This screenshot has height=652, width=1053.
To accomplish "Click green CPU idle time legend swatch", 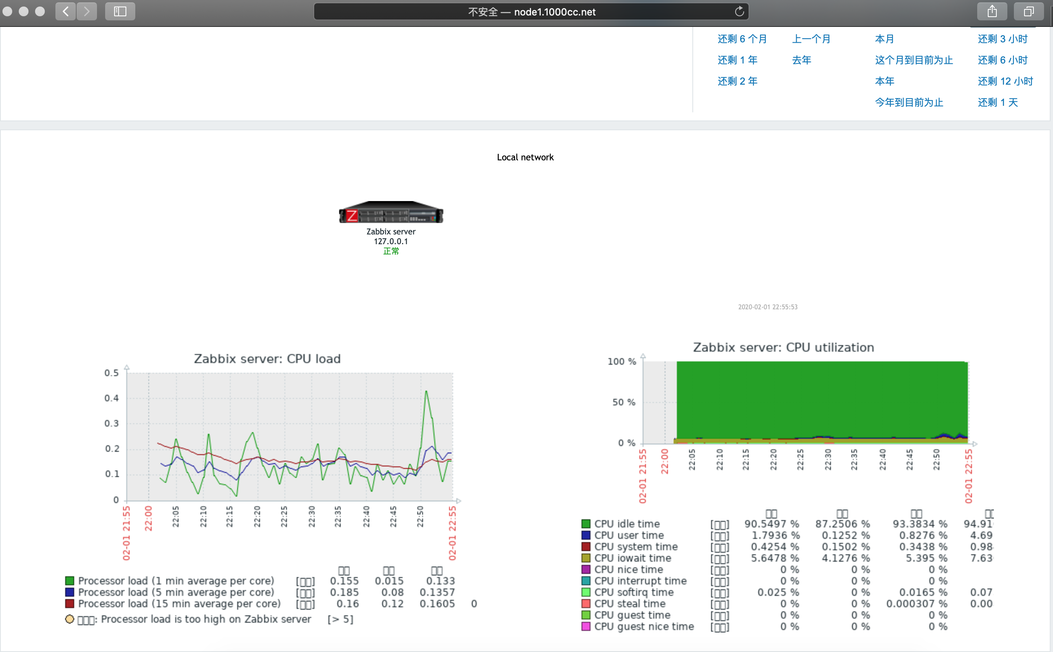I will click(x=586, y=524).
